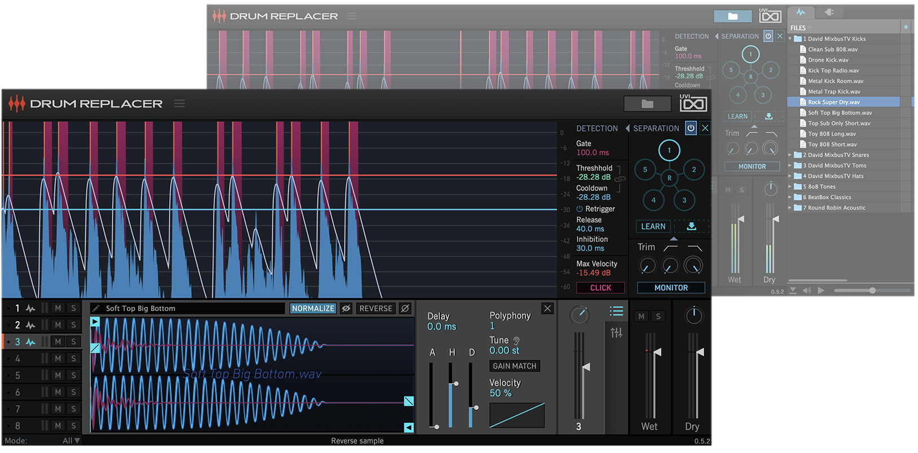Click the Hold envelope slider handle

click(455, 384)
